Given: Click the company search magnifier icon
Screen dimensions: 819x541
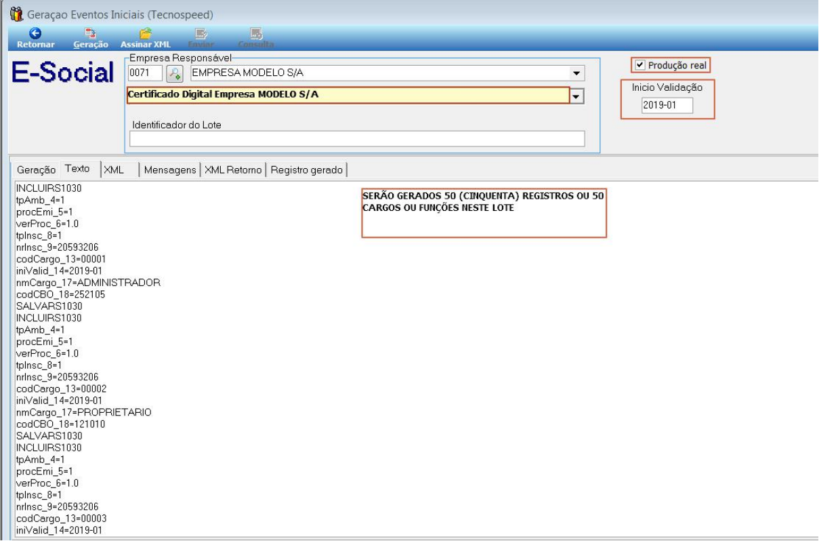Looking at the screenshot, I should click(x=174, y=73).
